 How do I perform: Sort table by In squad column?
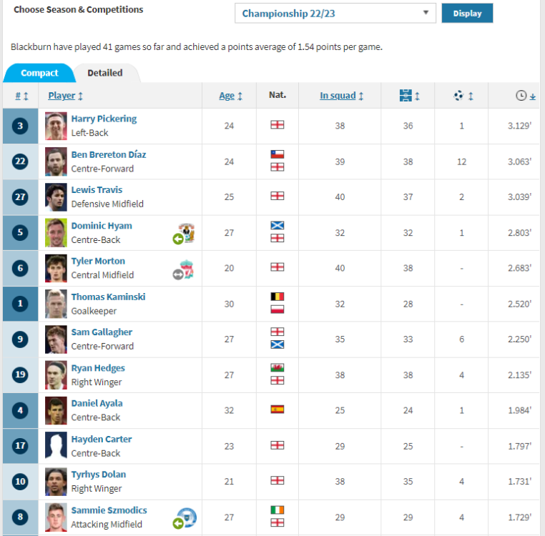click(341, 96)
